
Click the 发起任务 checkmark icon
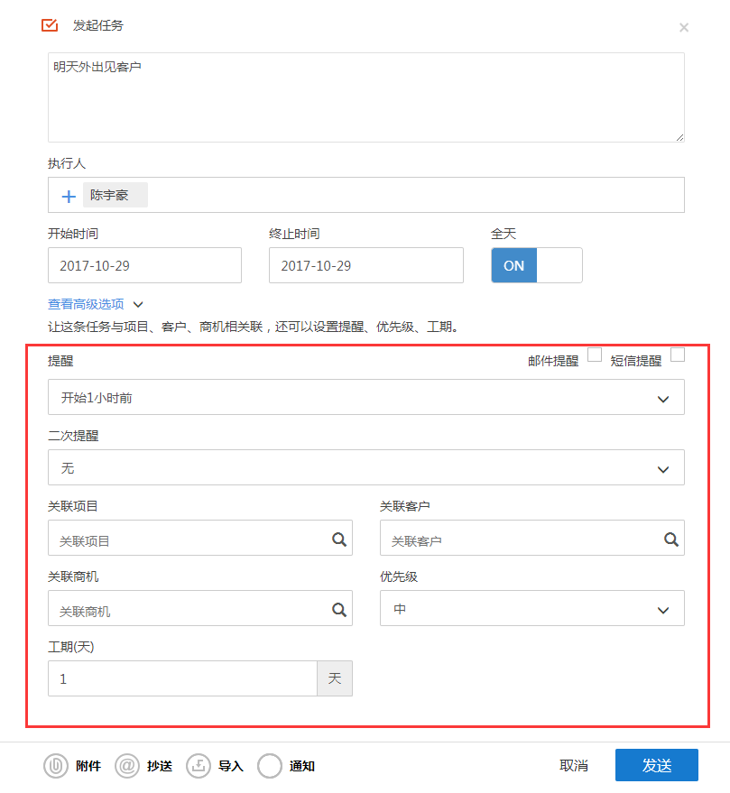click(50, 24)
